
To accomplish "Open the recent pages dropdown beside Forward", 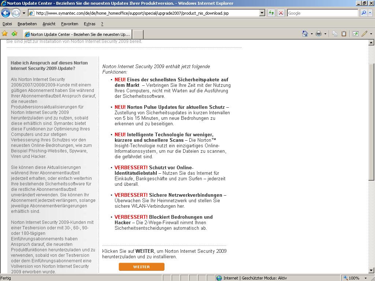I will coord(24,13).
